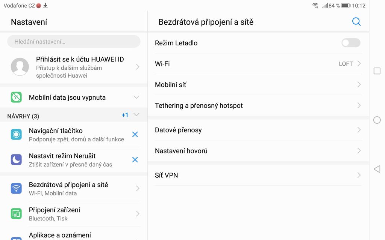The width and height of the screenshot is (385, 240).
Task: Click the Hledání nastavení search field
Action: point(73,41)
